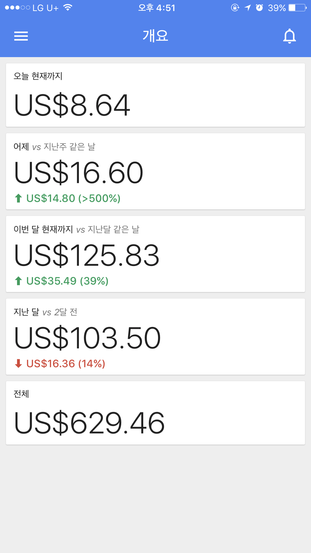The image size is (311, 553).
Task: Tap the location arrow status icon
Action: tap(247, 8)
